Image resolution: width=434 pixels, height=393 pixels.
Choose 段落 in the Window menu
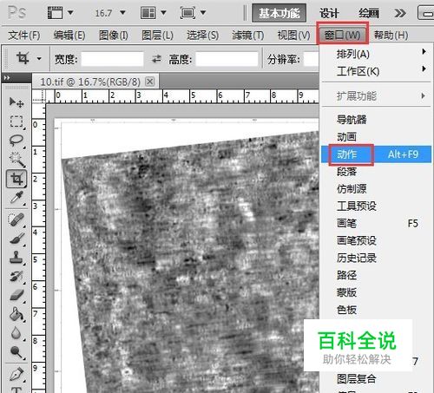click(x=376, y=172)
